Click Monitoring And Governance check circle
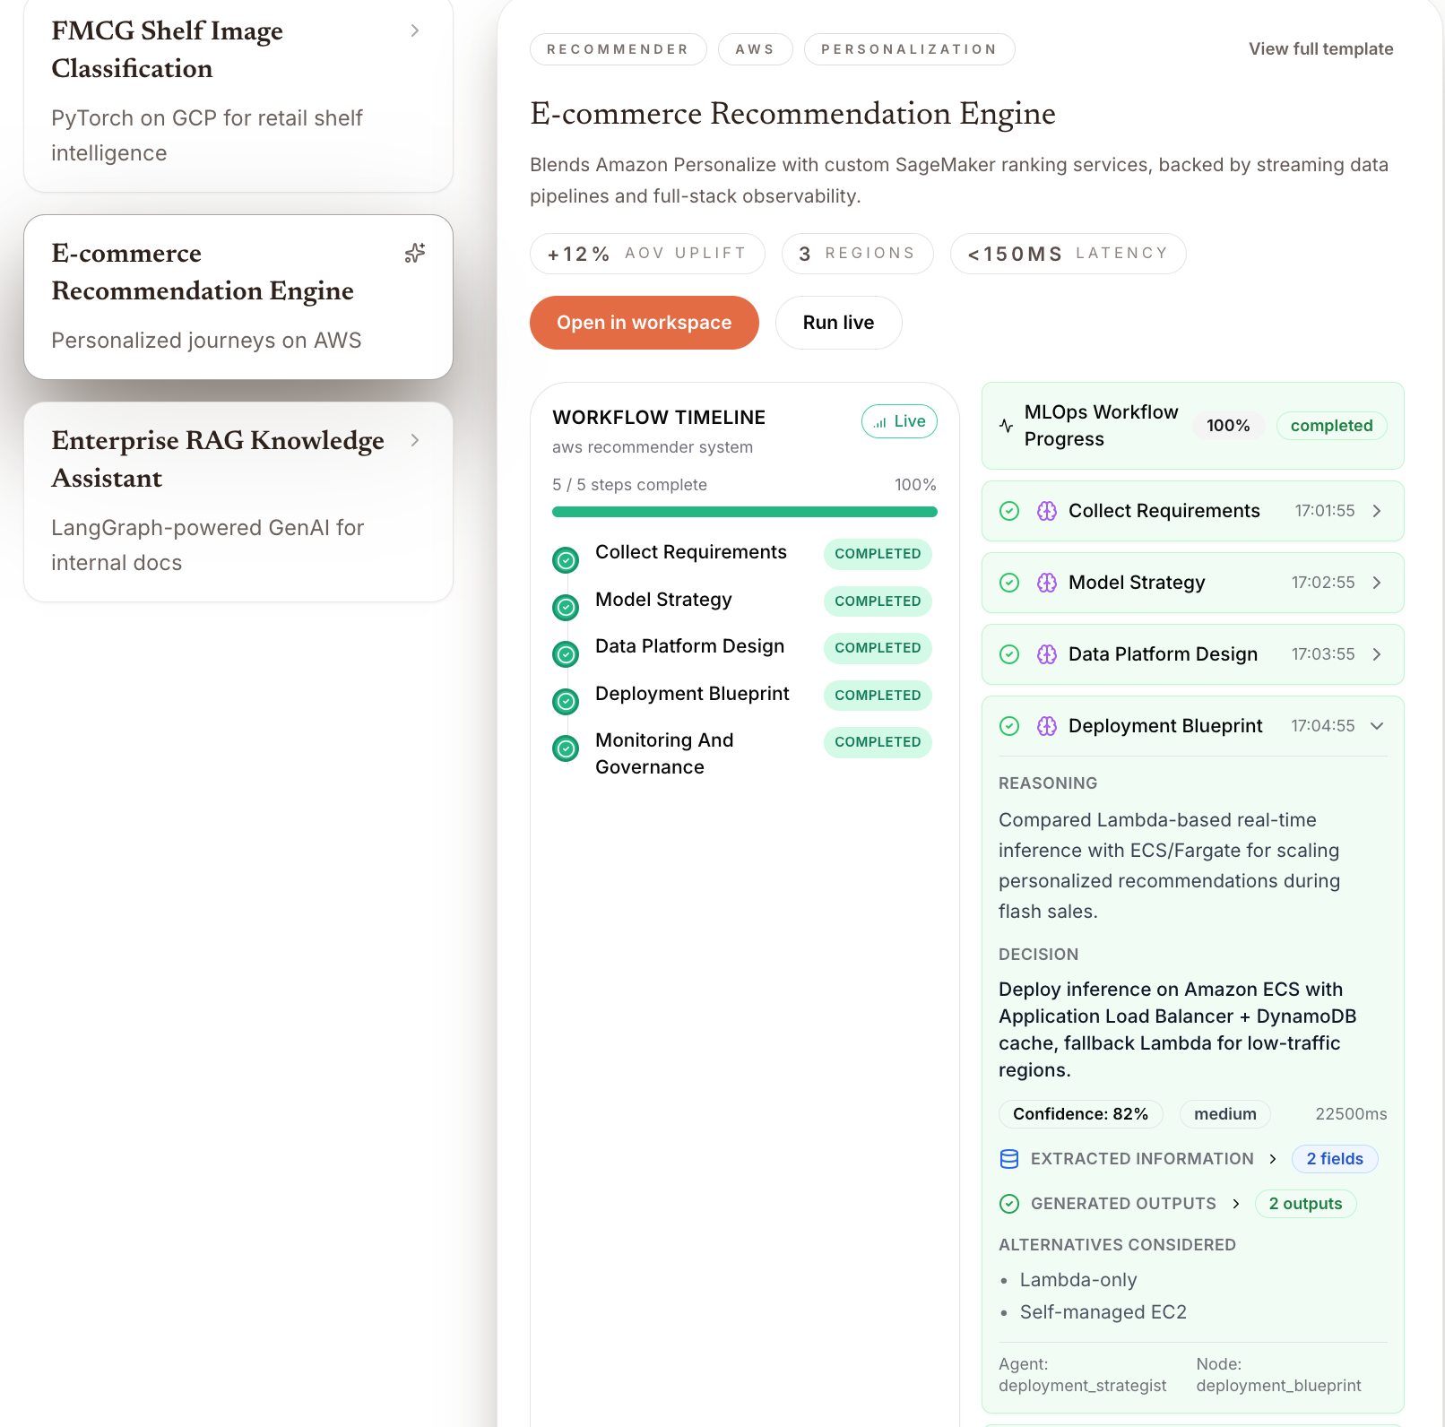The image size is (1445, 1427). pos(566,748)
